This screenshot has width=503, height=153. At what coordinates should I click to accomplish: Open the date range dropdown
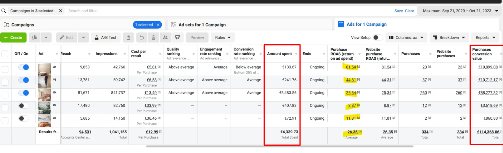click(460, 11)
